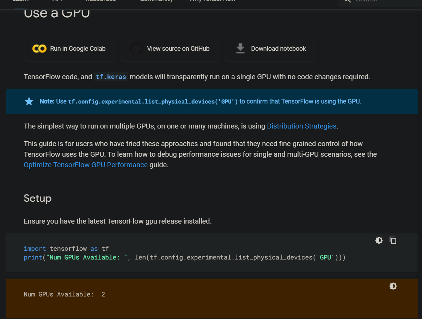The width and height of the screenshot is (422, 319).
Task: Open View source on GitHub
Action: pos(170,49)
